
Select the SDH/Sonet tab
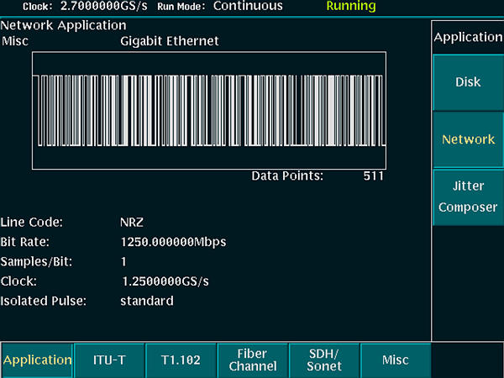tap(323, 360)
